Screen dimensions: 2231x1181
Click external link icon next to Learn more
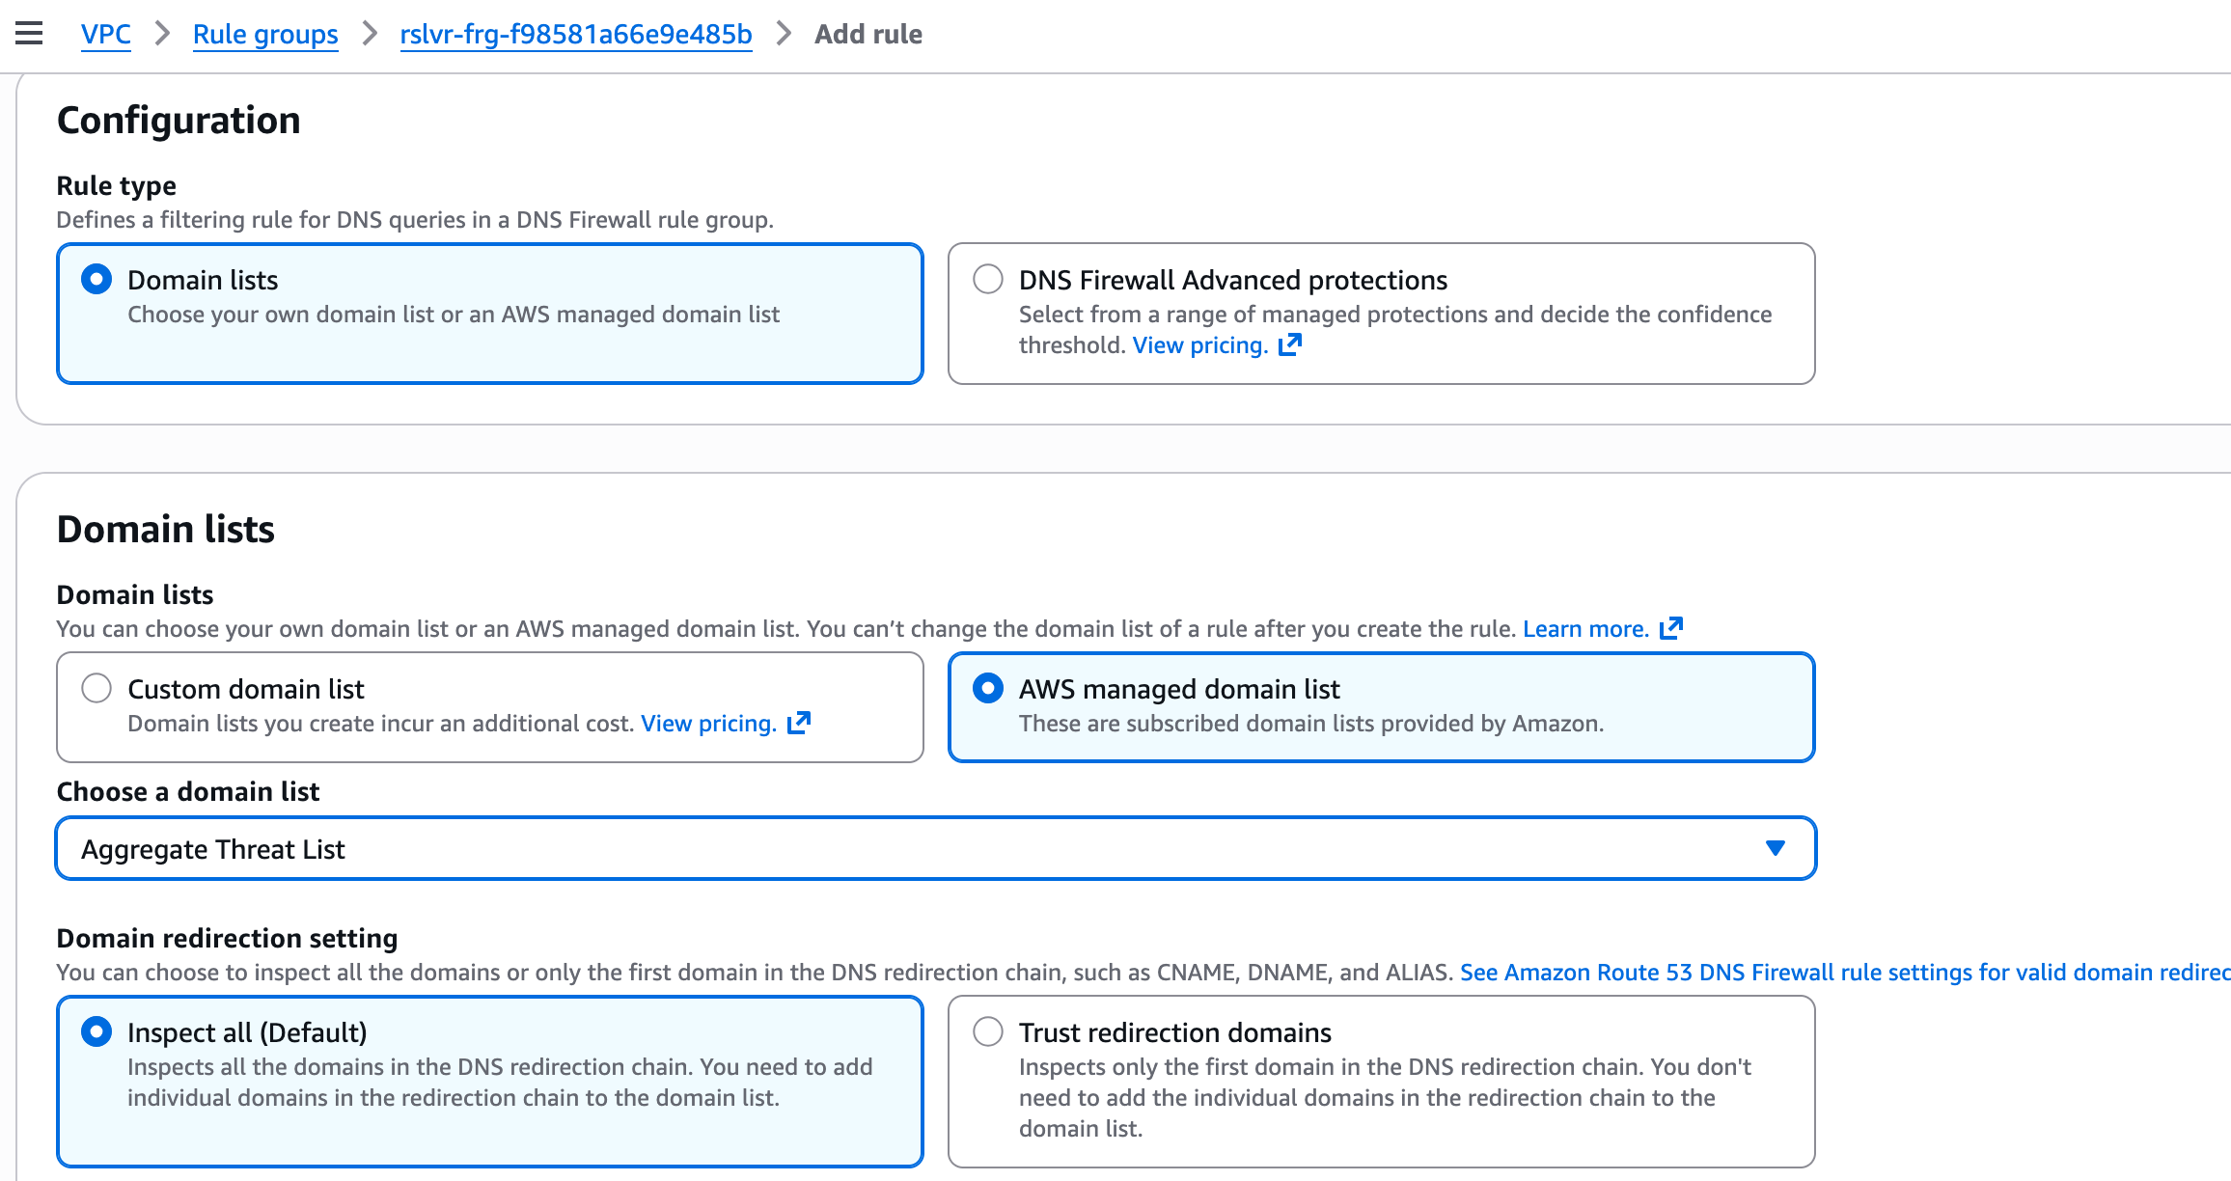coord(1671,628)
